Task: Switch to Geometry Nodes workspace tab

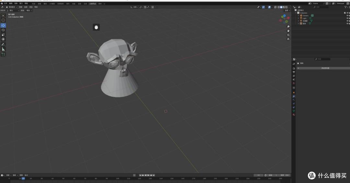Action: point(93,4)
